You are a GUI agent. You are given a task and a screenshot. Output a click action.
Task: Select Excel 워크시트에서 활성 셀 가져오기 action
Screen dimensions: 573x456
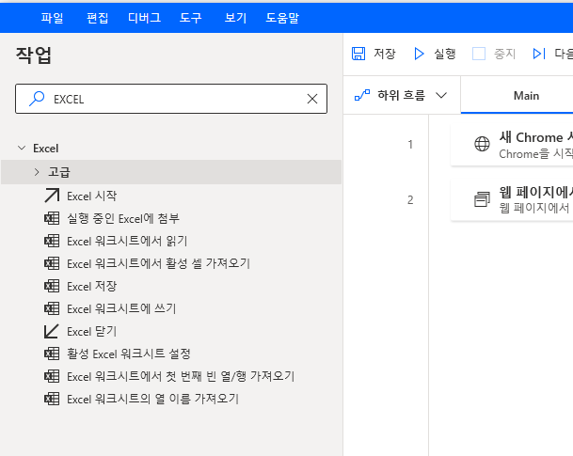(x=159, y=263)
